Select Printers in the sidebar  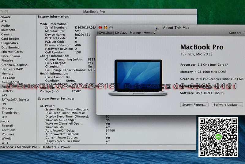[x=7, y=91]
